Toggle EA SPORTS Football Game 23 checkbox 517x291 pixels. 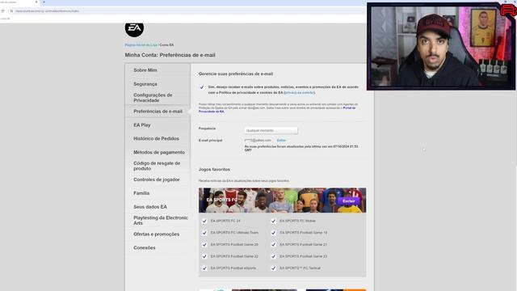[273, 256]
